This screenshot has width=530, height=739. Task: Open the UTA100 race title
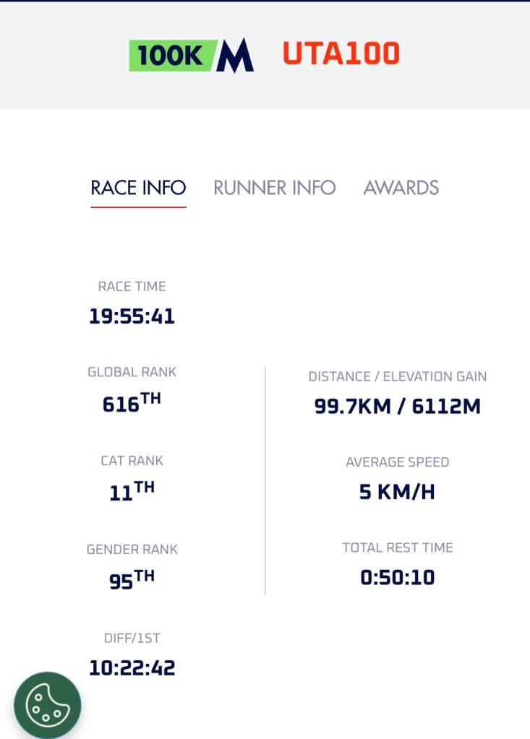coord(341,54)
